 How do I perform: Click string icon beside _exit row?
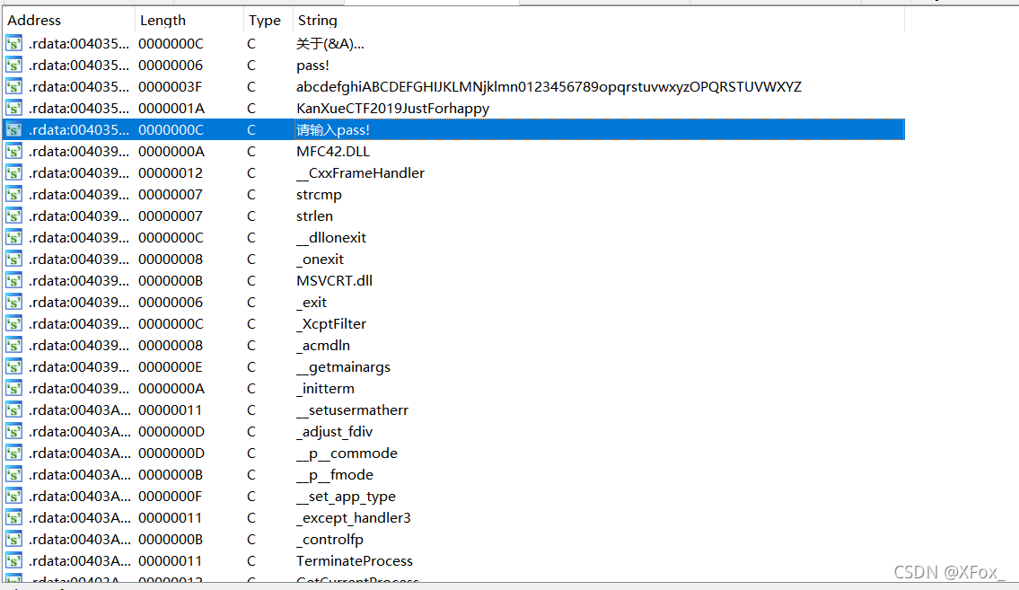pos(13,302)
